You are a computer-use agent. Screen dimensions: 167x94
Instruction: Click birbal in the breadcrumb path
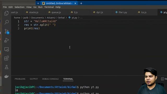62,18
